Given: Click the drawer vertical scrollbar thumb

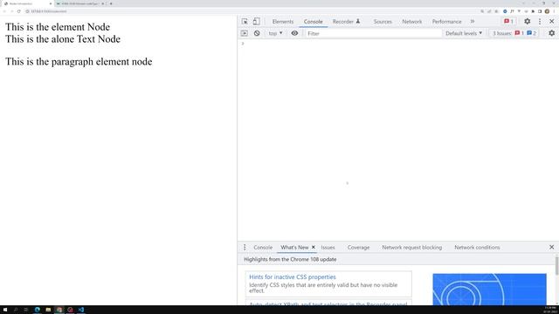Looking at the screenshot, I should [x=556, y=265].
